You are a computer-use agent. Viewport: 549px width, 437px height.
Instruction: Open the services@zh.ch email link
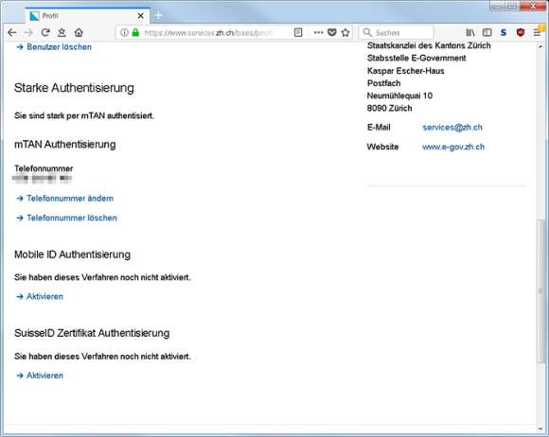click(x=452, y=128)
